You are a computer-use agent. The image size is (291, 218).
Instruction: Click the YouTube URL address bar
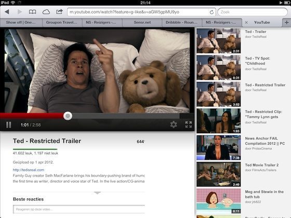click(138, 12)
